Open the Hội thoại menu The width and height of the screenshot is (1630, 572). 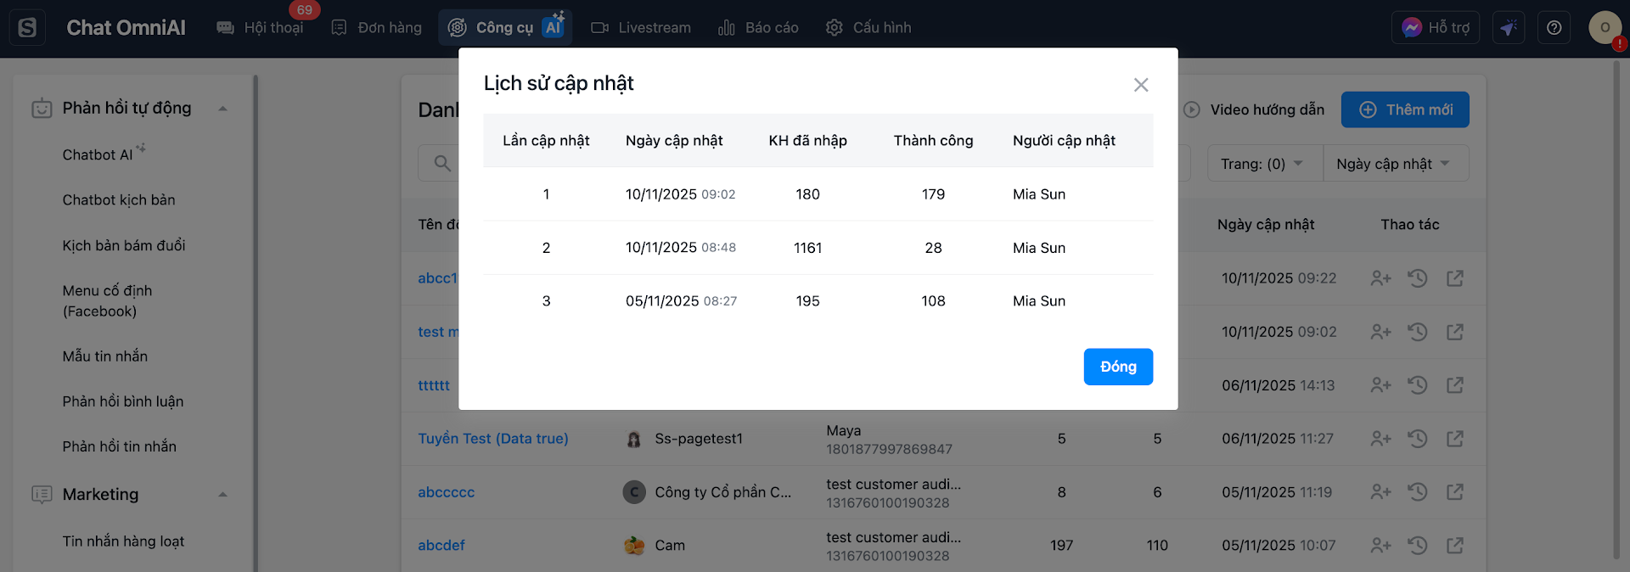tap(261, 28)
